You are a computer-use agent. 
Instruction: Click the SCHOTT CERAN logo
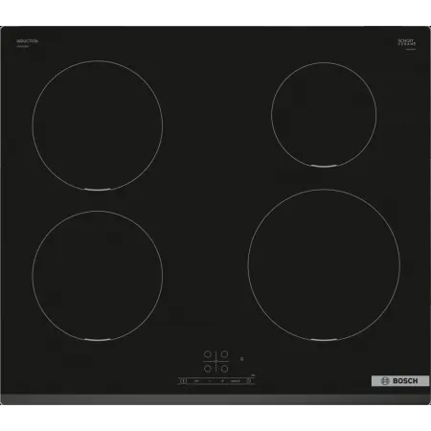click(x=407, y=42)
